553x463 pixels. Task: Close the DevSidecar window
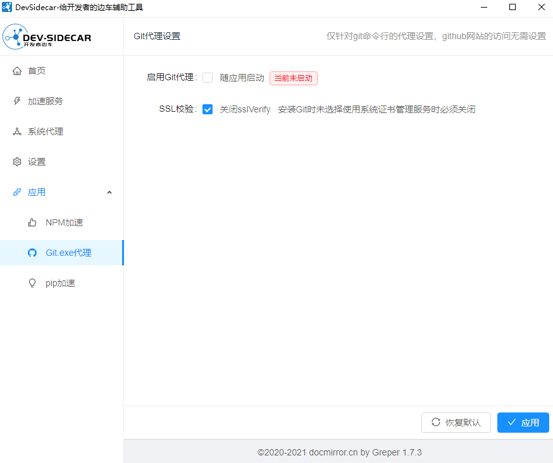coord(542,7)
